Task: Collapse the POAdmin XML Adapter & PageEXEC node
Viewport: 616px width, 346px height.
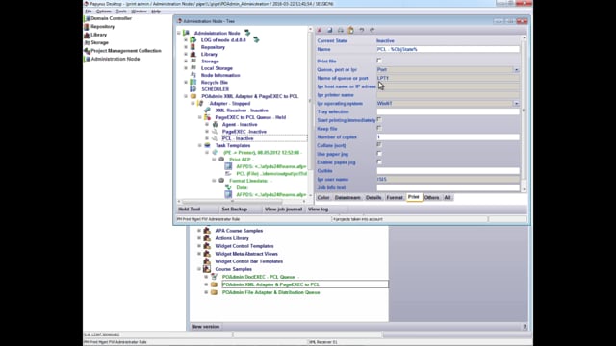Action: pos(186,96)
